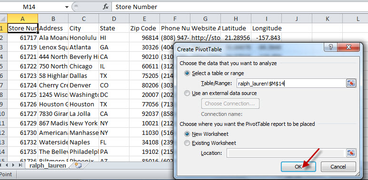368x180 pixels.
Task: Click cell containing 'Chicago'
Action: [x=84, y=66]
